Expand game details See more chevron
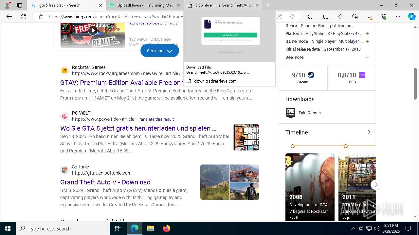Image resolution: width=419 pixels, height=235 pixels. click(367, 57)
